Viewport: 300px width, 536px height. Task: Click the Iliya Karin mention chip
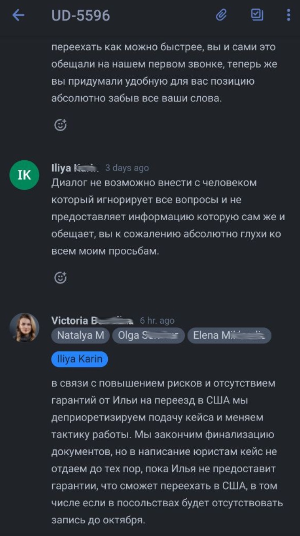click(x=79, y=359)
